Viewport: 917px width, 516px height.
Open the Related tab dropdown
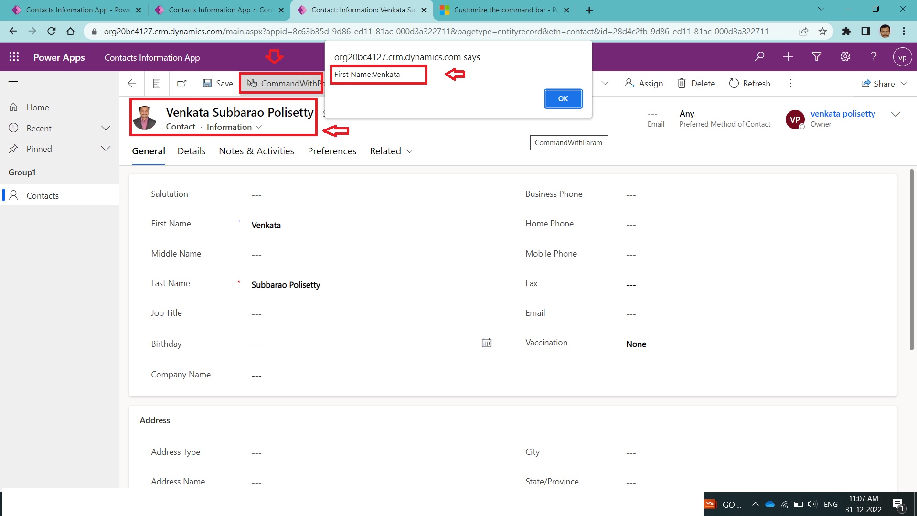[392, 151]
